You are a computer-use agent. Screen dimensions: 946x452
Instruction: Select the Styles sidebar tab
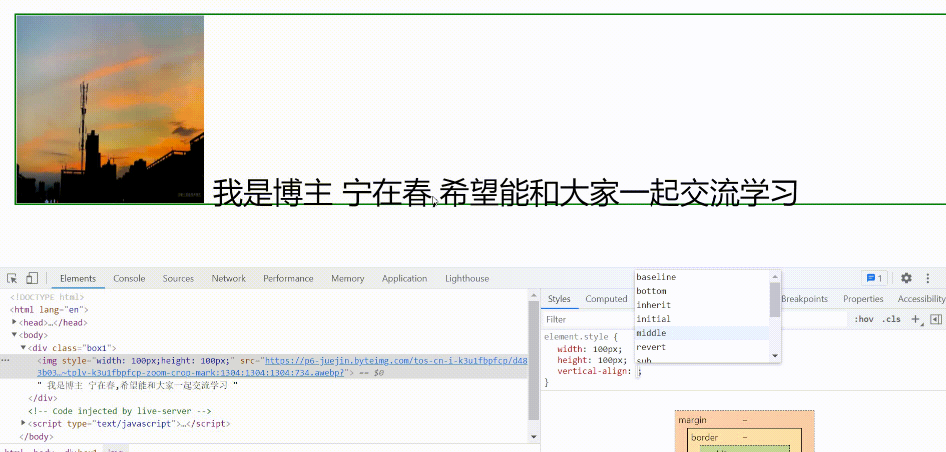point(559,299)
